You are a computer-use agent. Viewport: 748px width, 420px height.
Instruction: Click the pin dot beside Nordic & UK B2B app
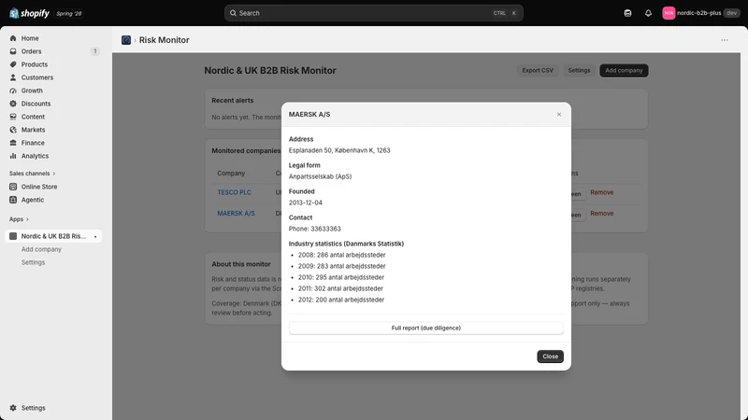pyautogui.click(x=95, y=237)
